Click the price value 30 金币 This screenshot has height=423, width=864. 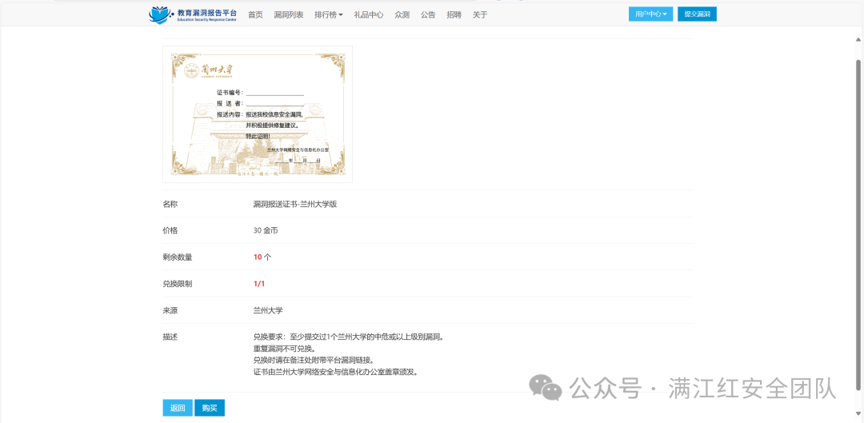266,231
